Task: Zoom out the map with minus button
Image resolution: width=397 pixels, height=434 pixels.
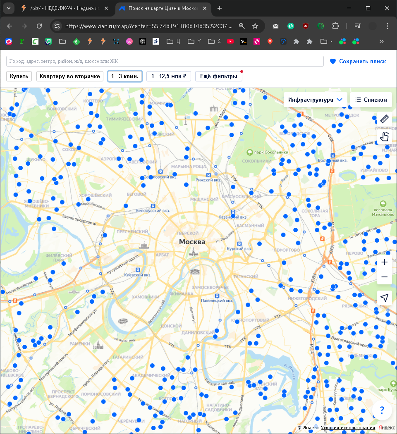Action: [385, 277]
